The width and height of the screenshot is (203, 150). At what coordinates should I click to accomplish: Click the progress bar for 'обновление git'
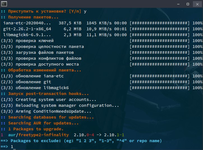pyautogui.click(x=160, y=82)
